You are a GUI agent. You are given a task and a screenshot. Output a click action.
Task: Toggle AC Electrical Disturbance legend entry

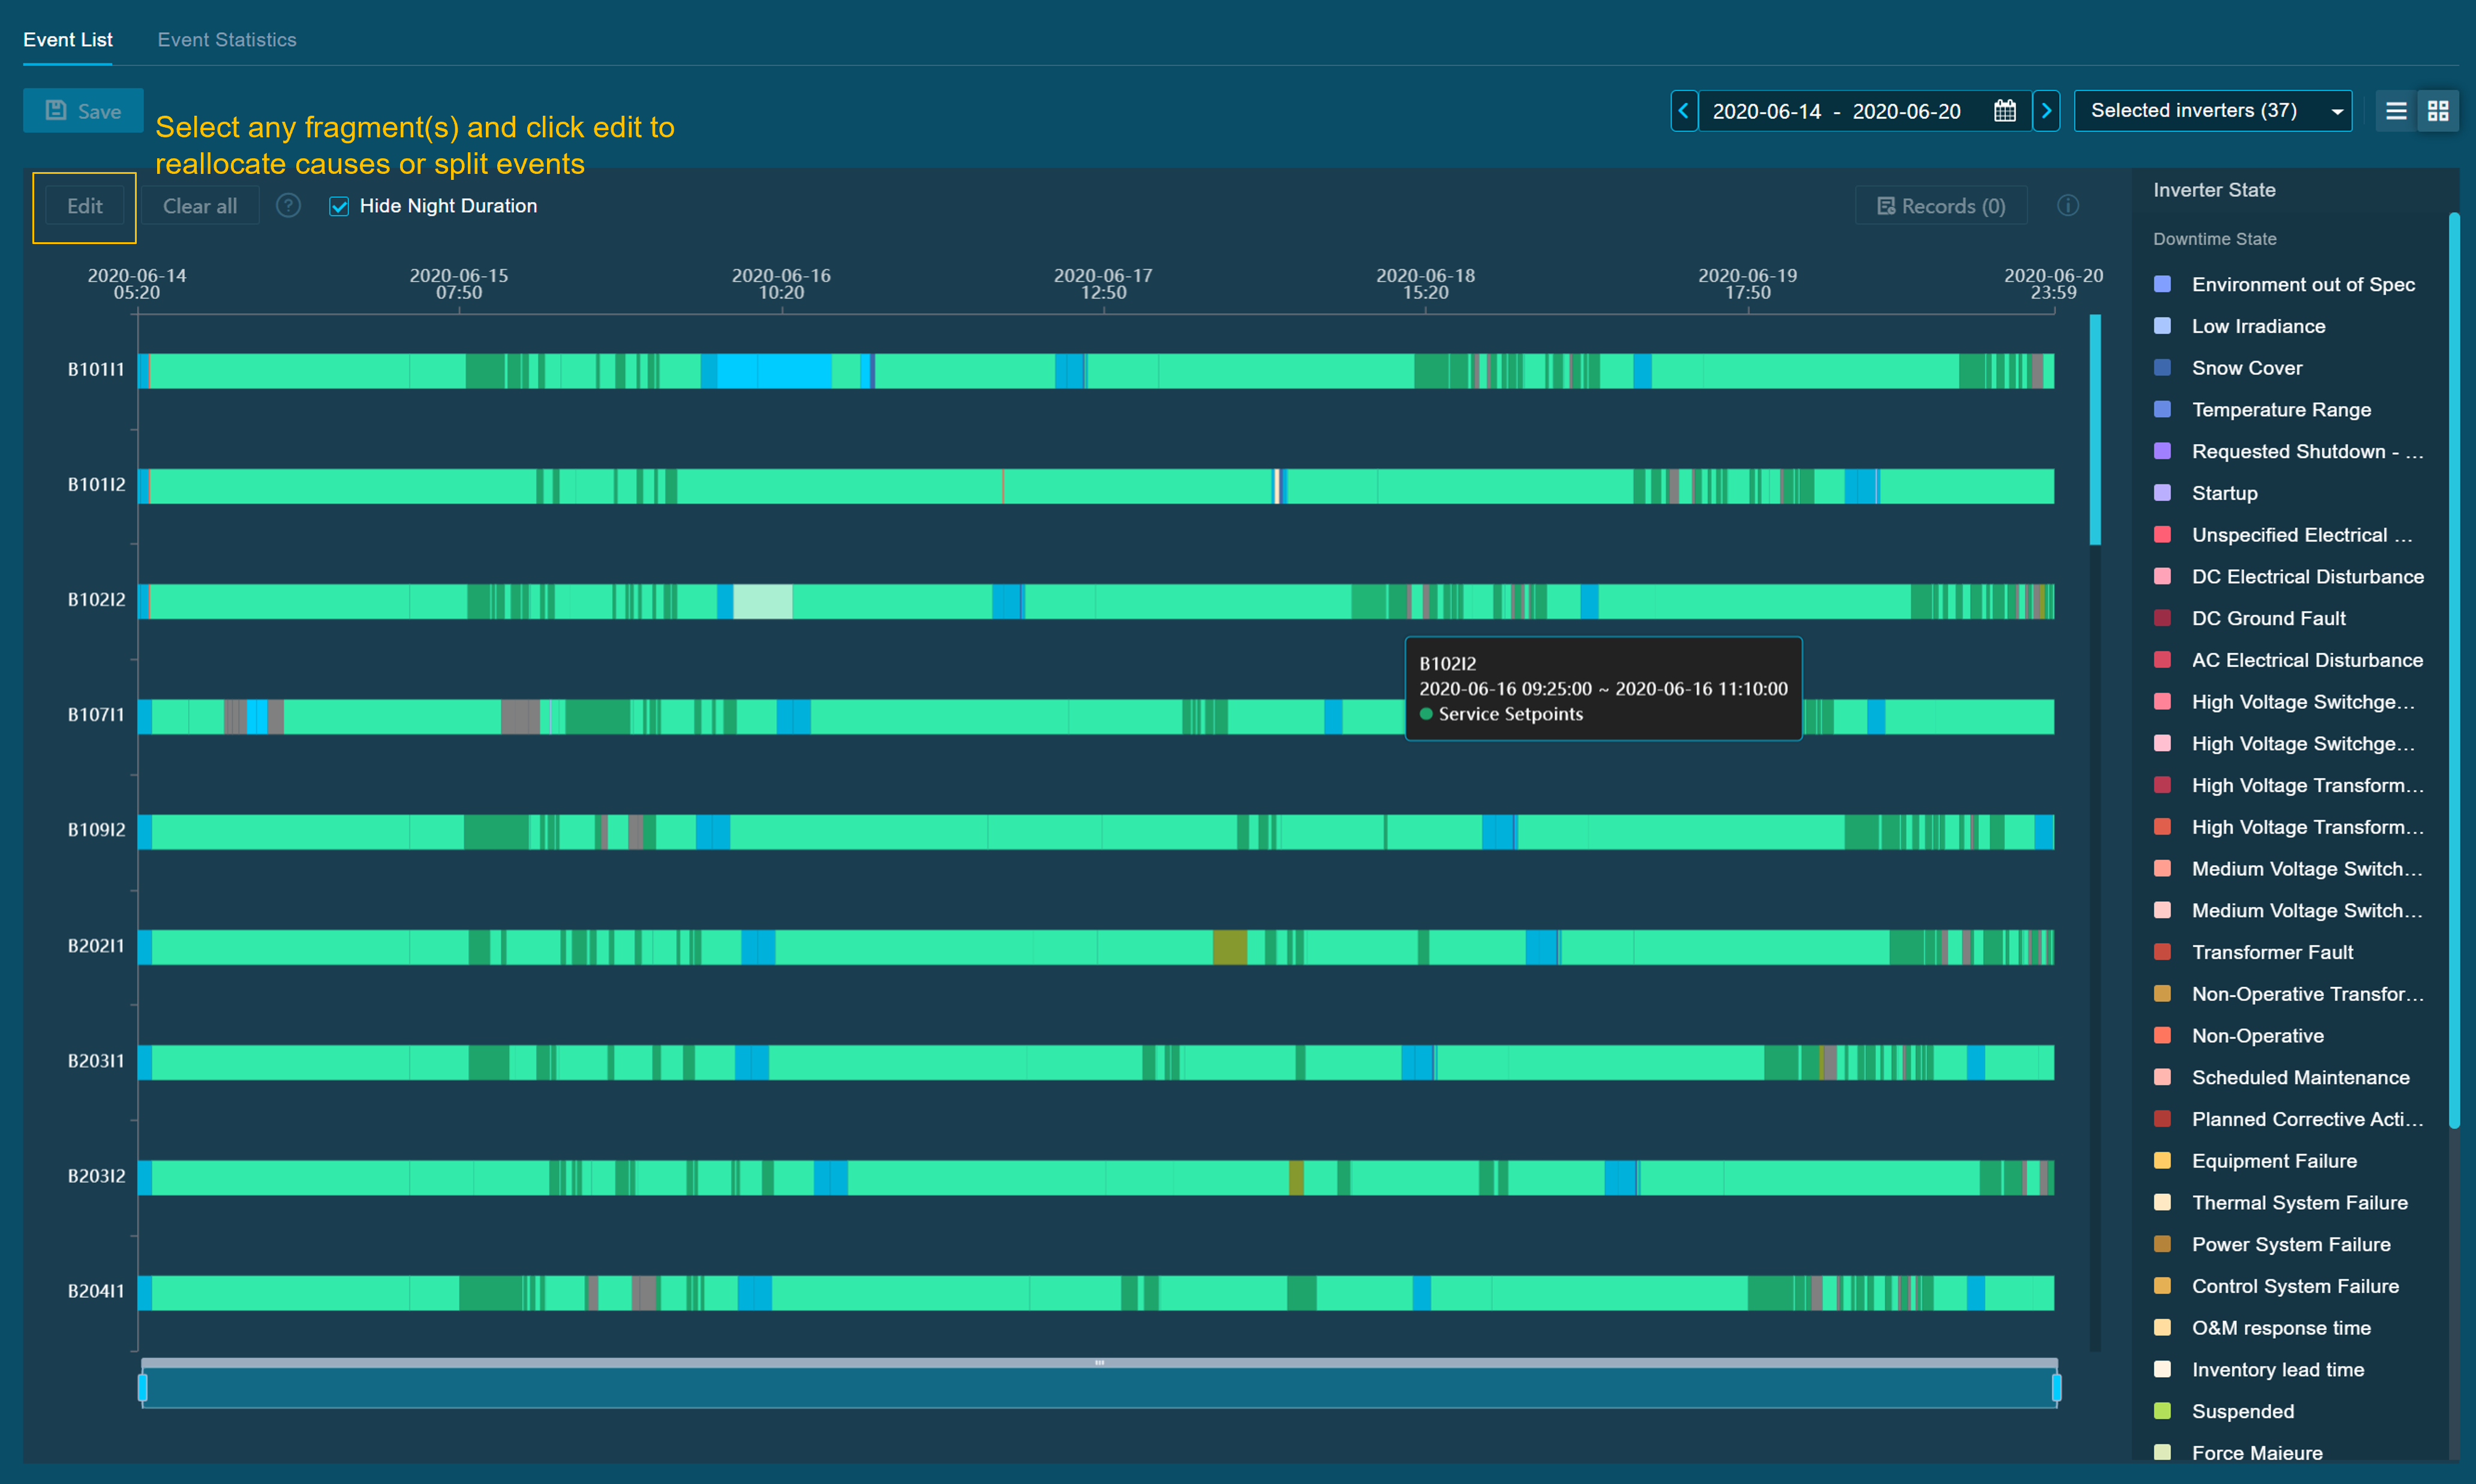coord(2288,660)
